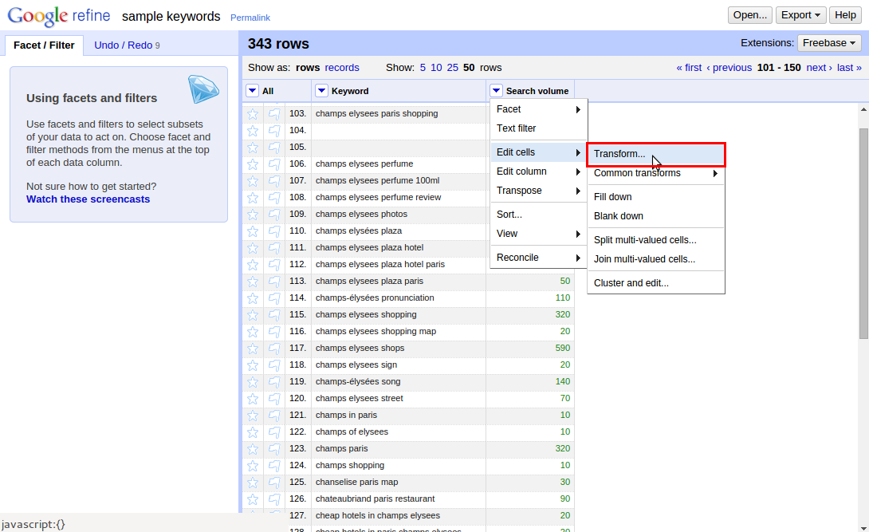Viewport: 869px width, 532px height.
Task: Select Text filter menu item
Action: point(538,128)
